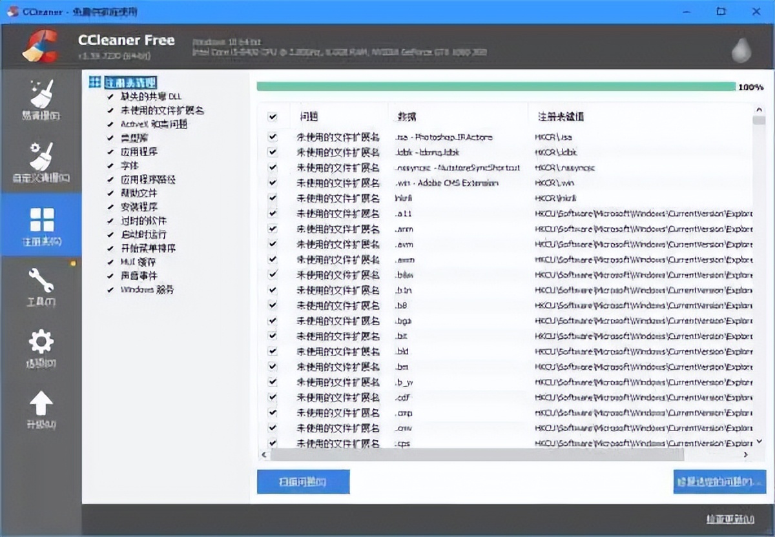
Task: Click the HKCR\.isa registry key cell
Action: point(553,137)
